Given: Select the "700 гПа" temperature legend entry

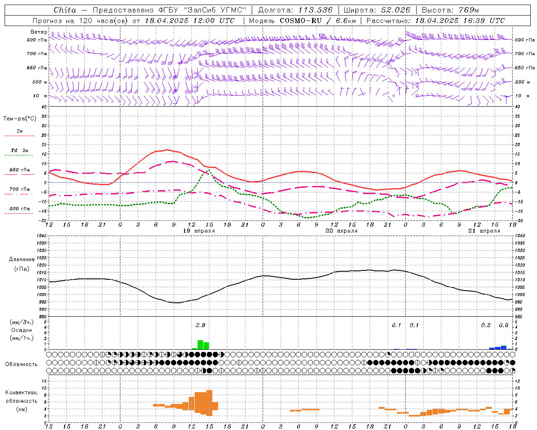Looking at the screenshot, I should coord(20,189).
